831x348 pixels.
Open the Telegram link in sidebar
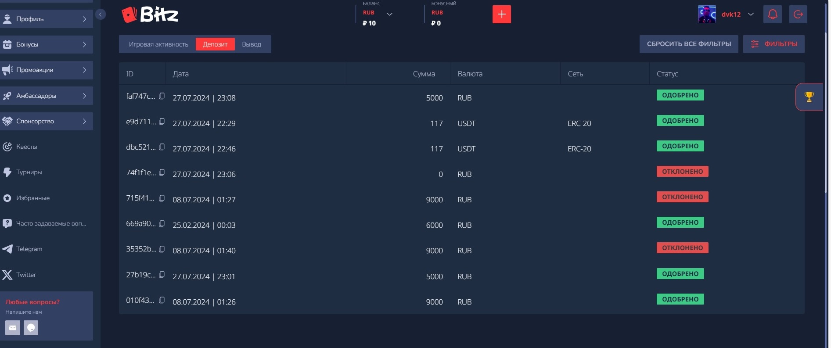29,249
